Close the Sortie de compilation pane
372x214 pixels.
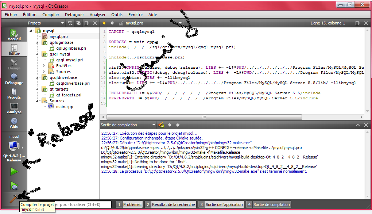(366, 125)
